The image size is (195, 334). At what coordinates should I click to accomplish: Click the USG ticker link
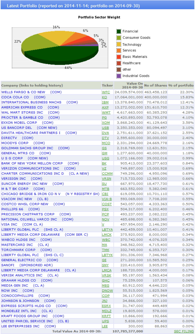pos(105,158)
